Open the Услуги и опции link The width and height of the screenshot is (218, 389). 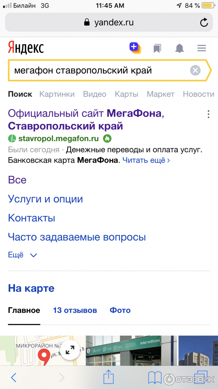45,199
